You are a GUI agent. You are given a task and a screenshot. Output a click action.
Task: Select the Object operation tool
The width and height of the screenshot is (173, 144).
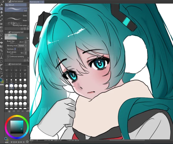1,50
